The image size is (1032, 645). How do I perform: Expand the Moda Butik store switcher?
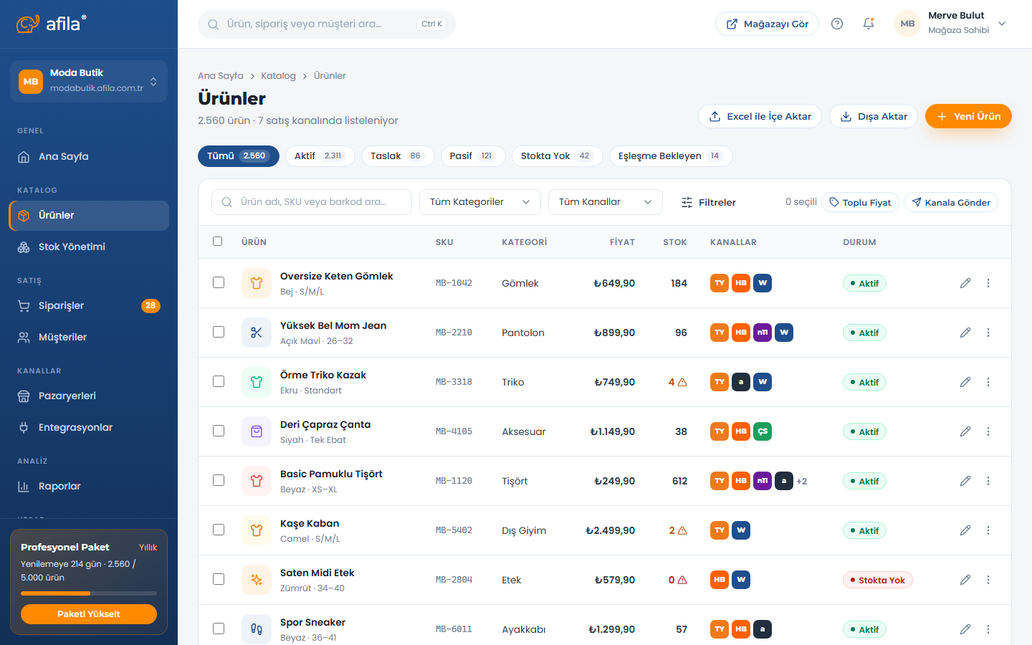click(x=89, y=81)
